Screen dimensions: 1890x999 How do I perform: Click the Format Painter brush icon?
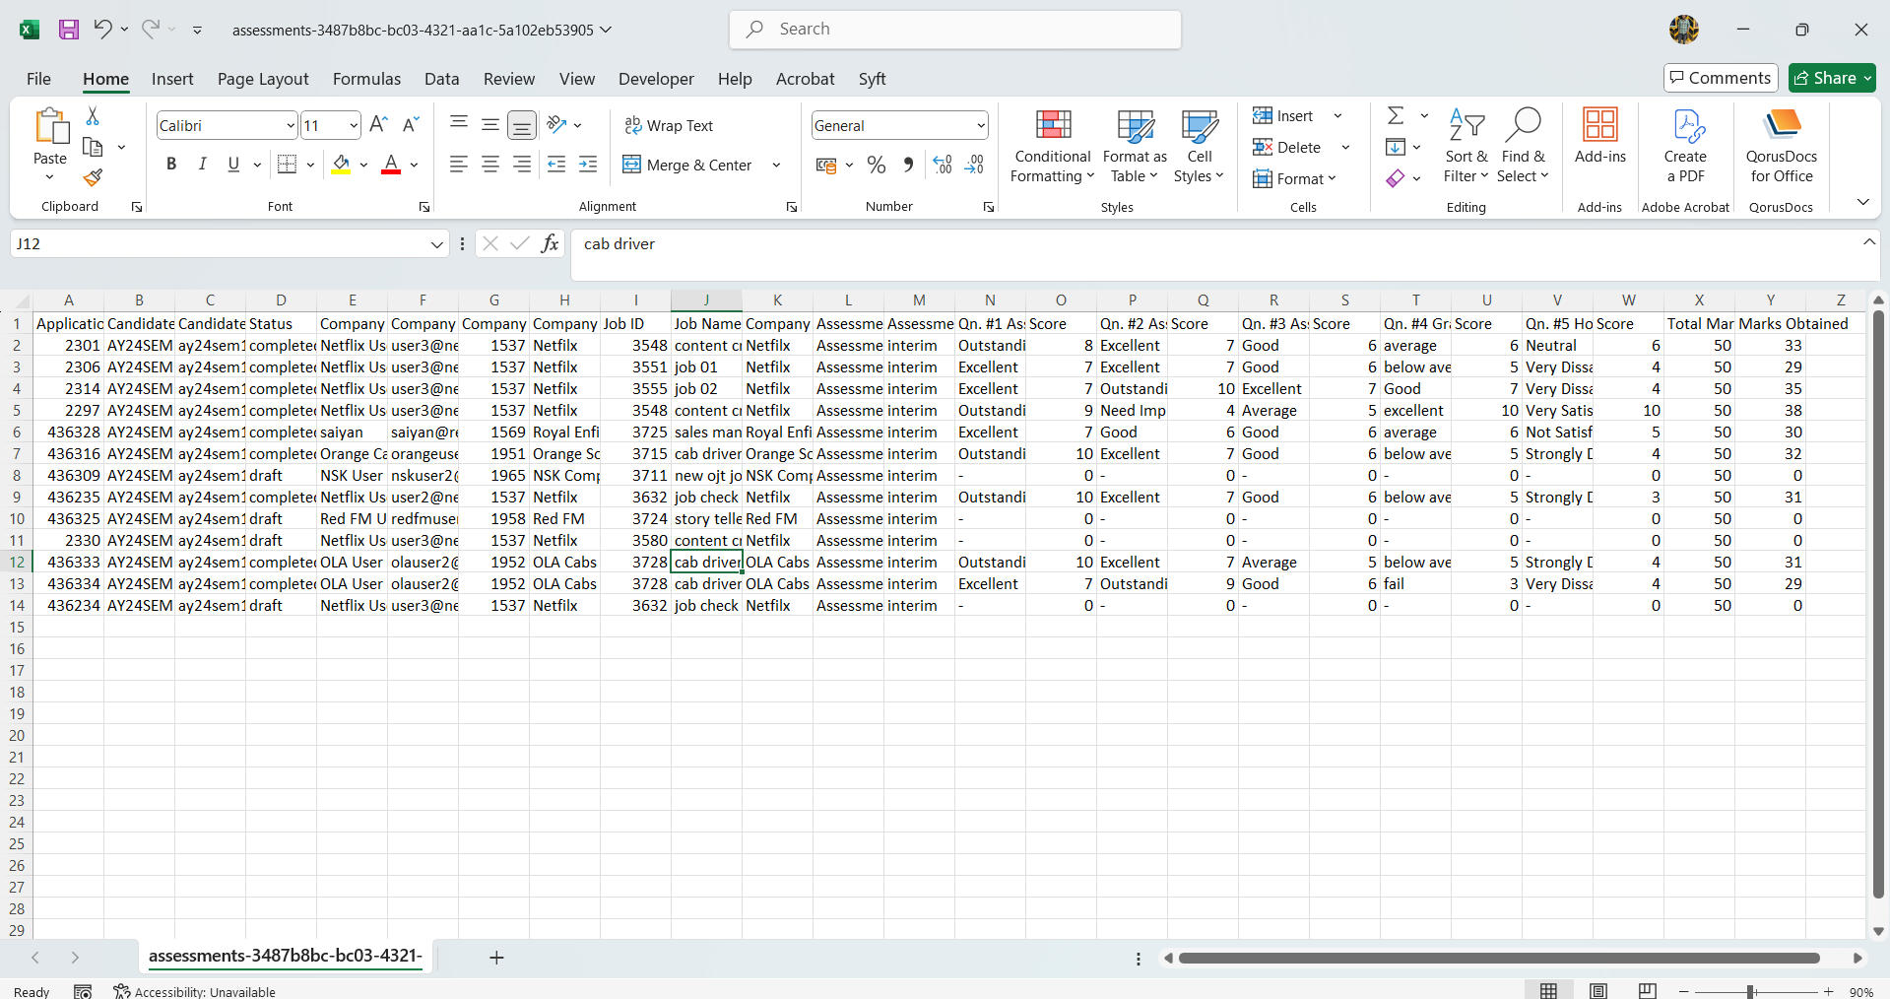(x=93, y=177)
